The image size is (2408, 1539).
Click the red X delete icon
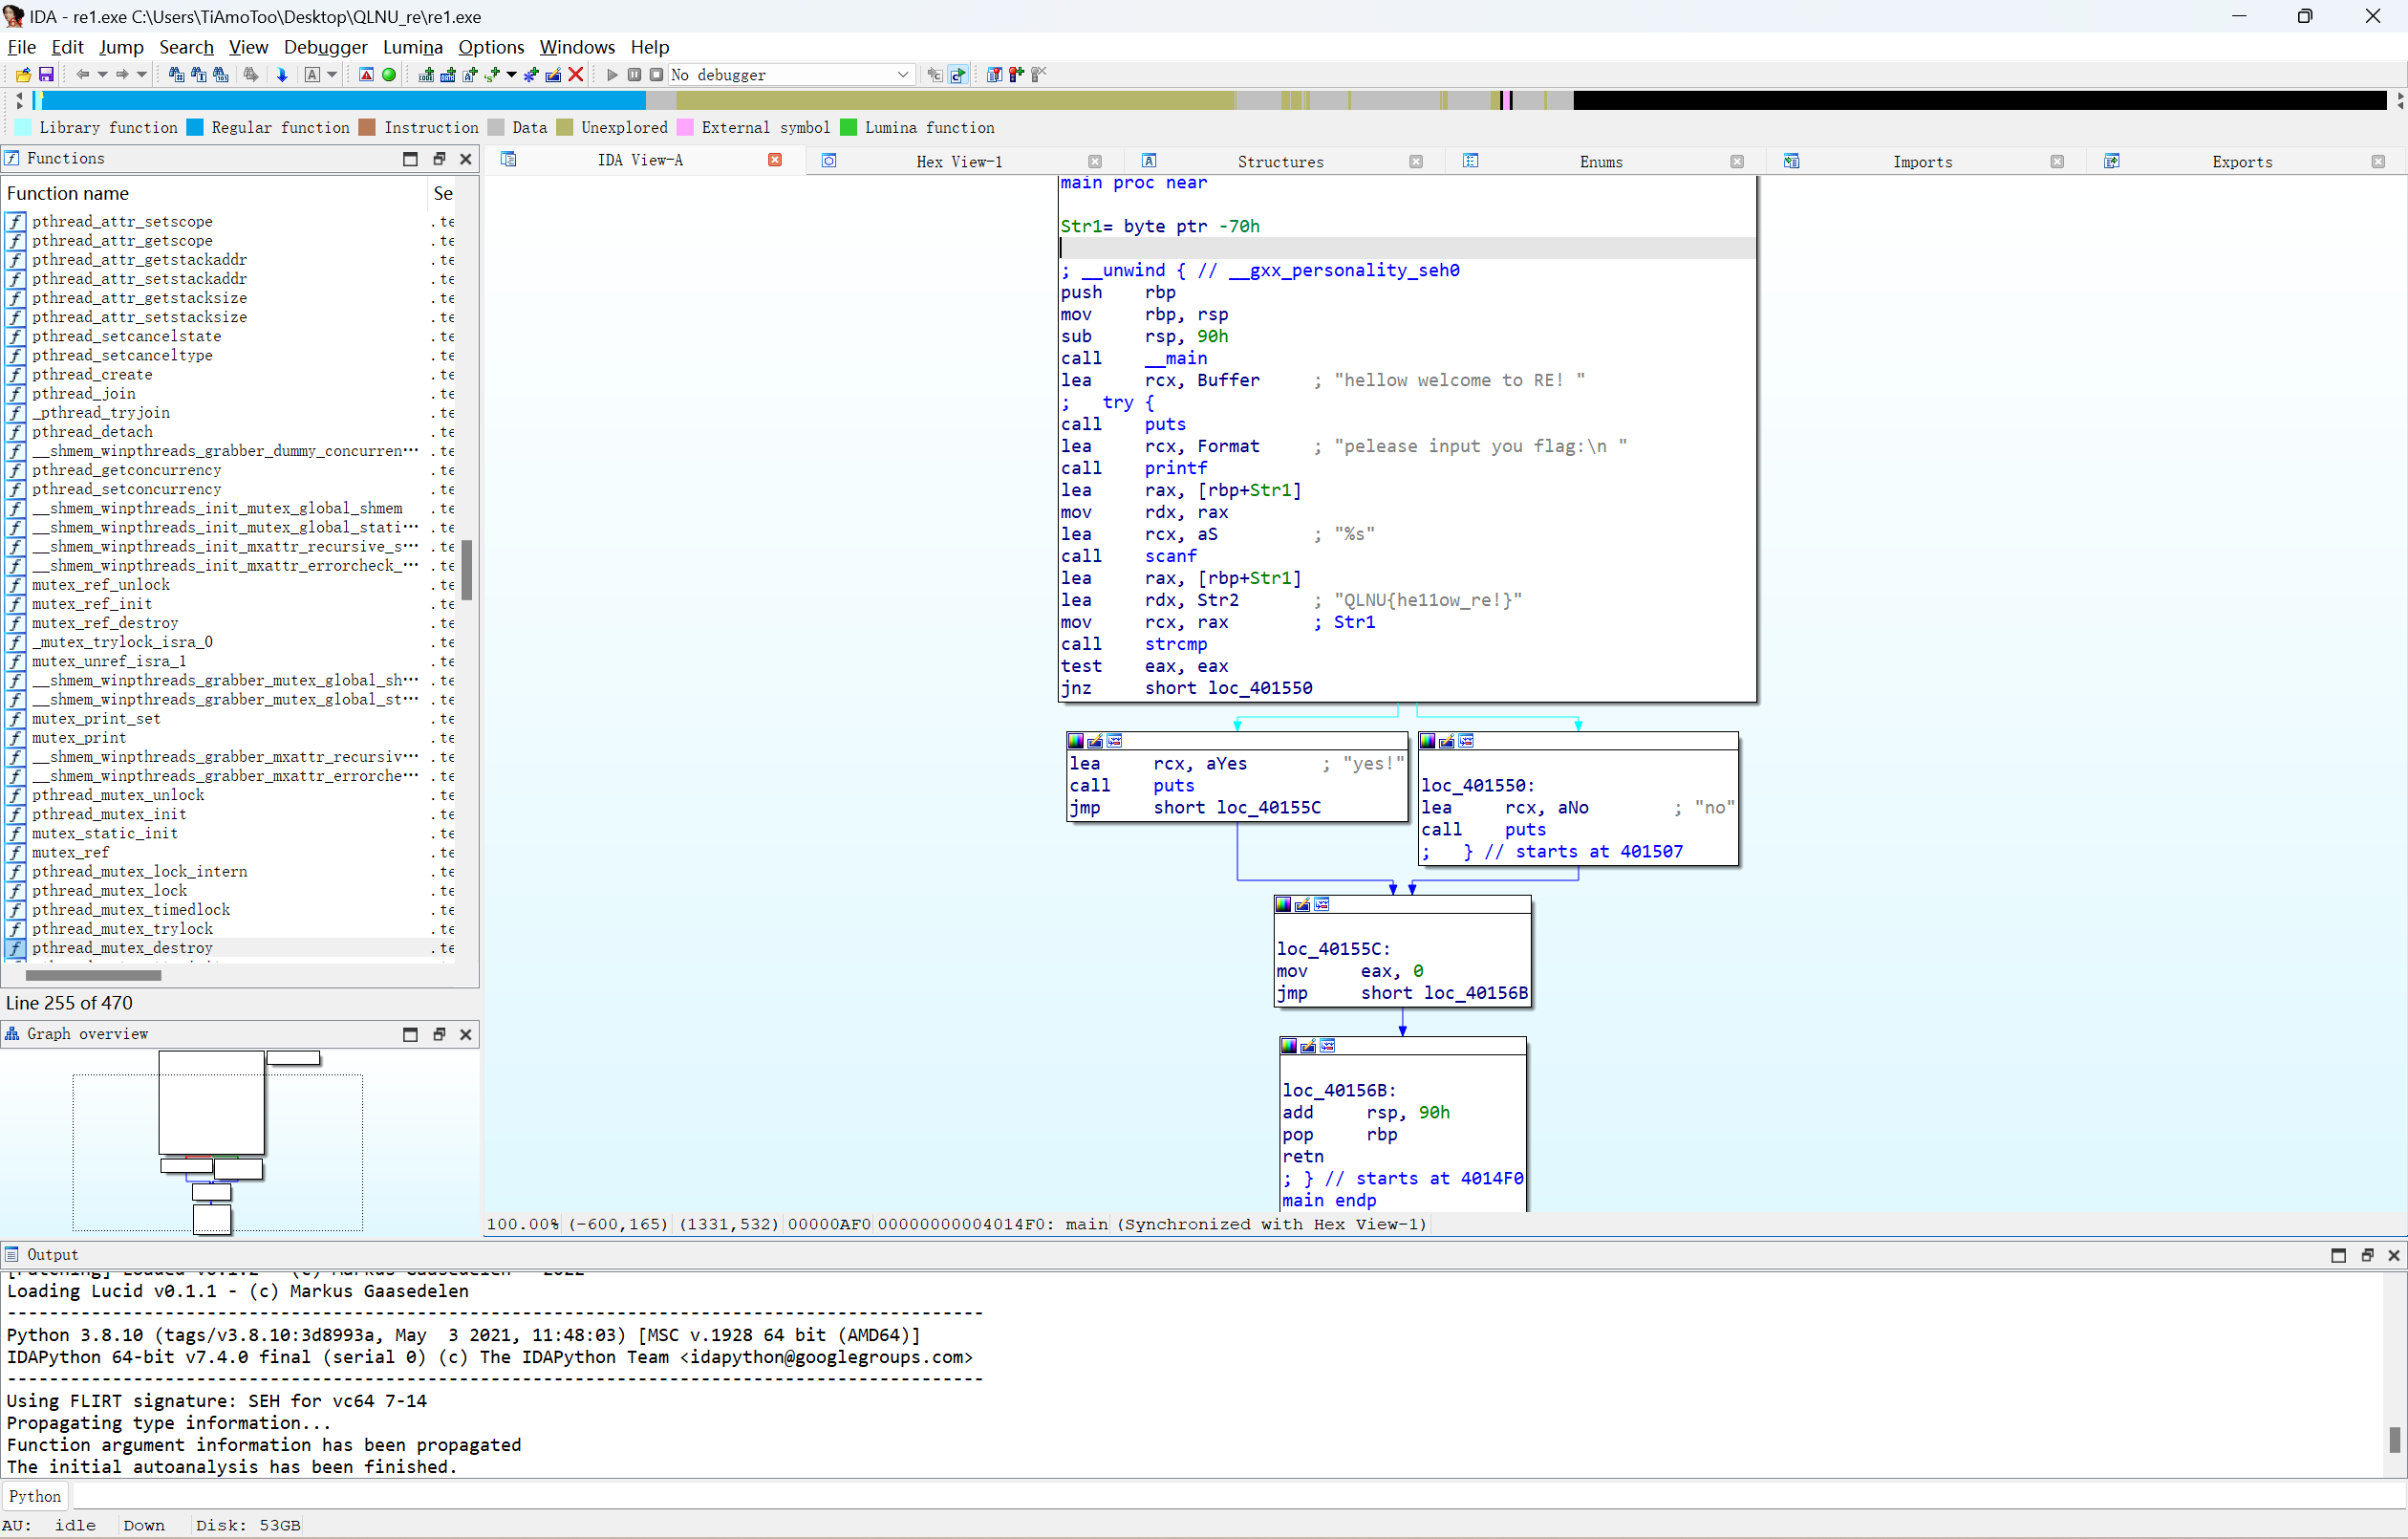(x=576, y=74)
